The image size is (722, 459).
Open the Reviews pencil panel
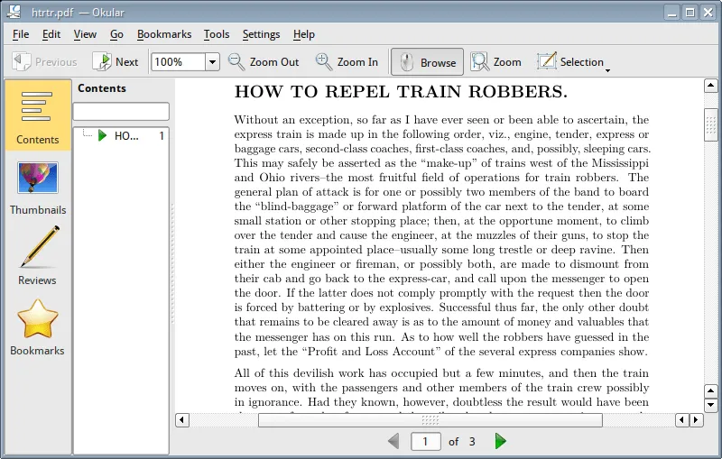click(x=38, y=256)
